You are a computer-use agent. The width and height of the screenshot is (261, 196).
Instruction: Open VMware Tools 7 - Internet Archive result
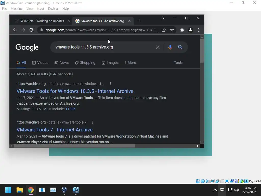click(55, 130)
